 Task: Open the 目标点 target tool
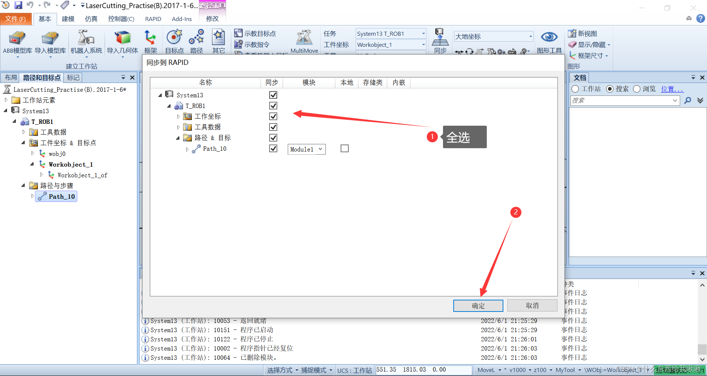click(174, 42)
